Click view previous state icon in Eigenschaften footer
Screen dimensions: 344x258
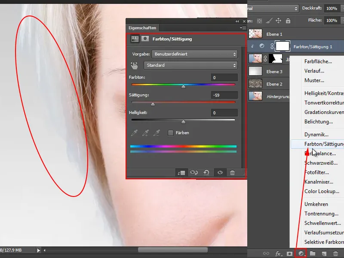tap(194, 173)
